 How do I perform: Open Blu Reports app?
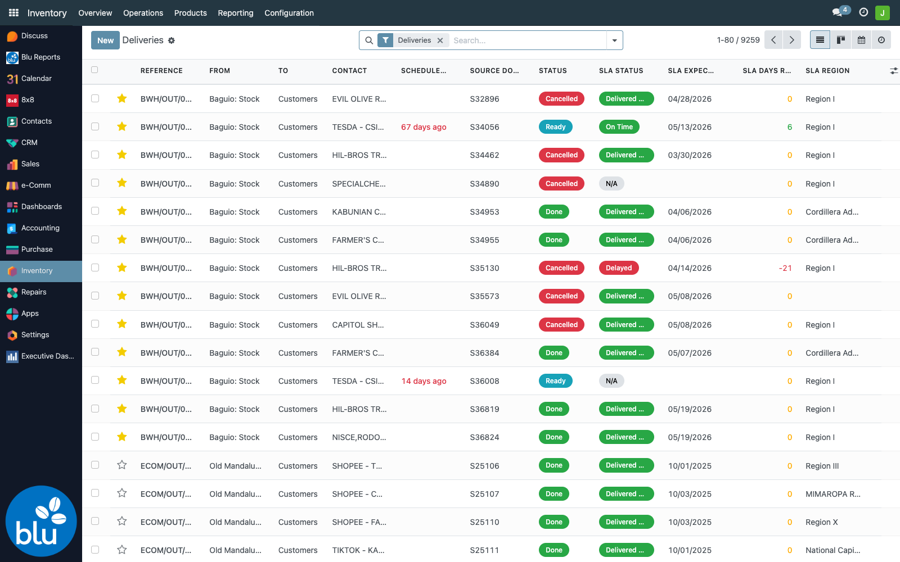[x=41, y=57]
